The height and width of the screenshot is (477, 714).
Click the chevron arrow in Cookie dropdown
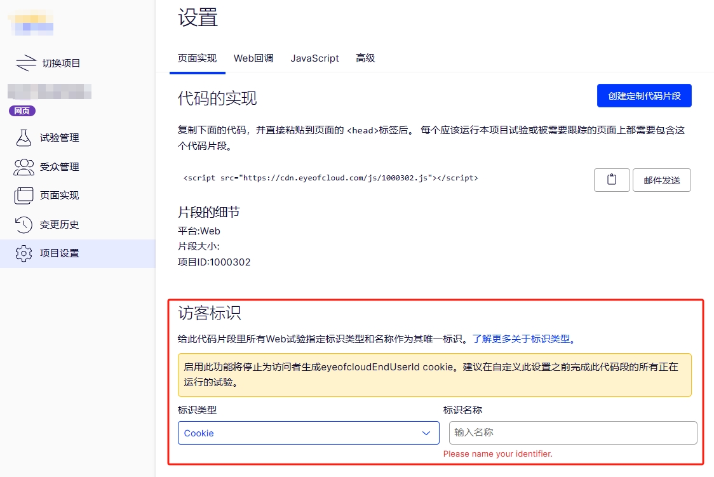pos(426,433)
